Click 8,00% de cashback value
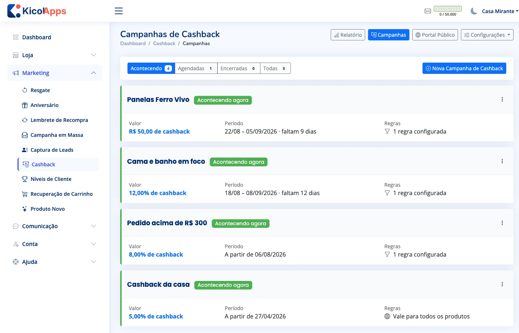Viewport: 519px width, 333px height. [x=156, y=254]
